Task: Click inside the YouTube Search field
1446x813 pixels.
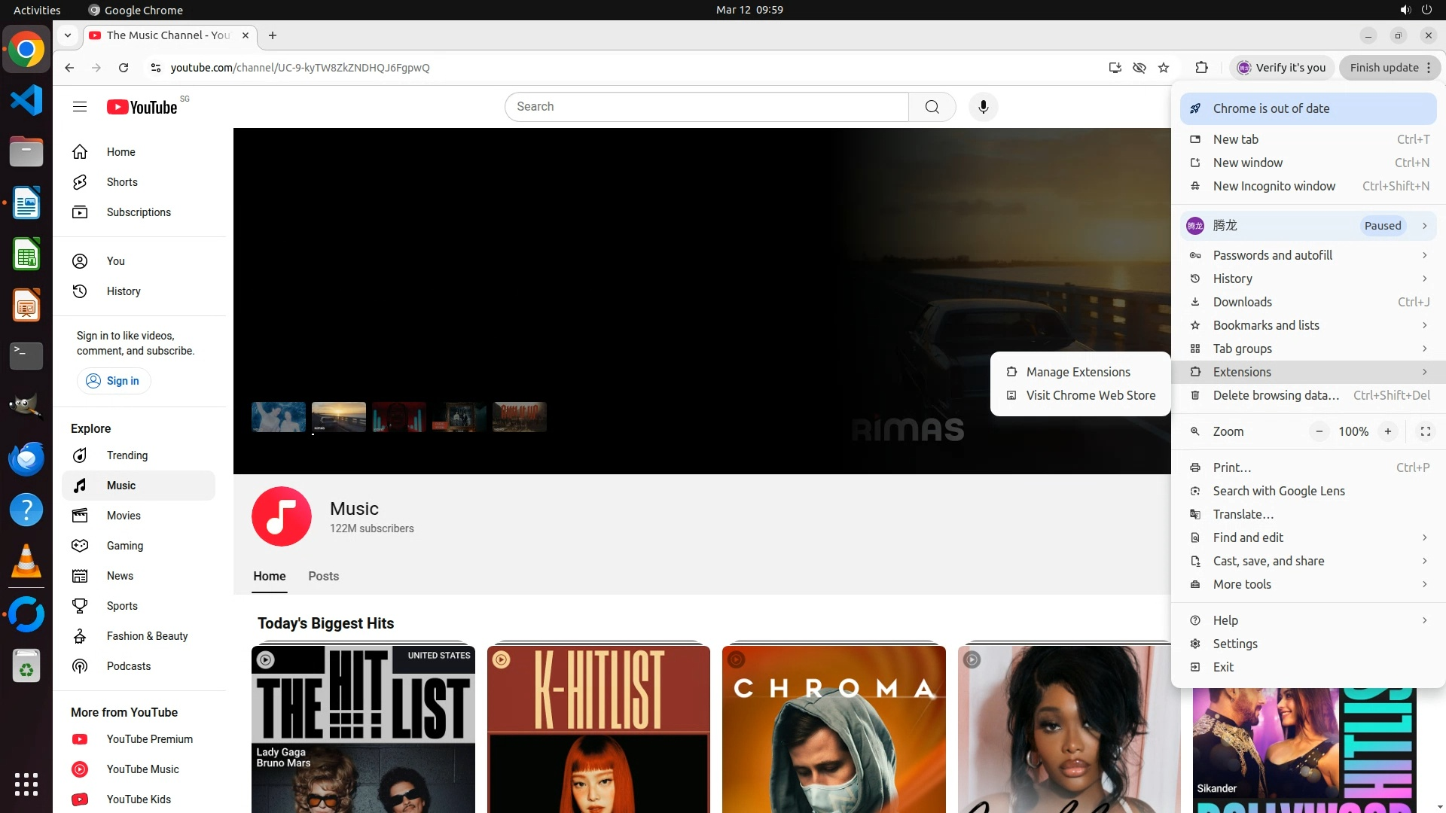Action: (706, 107)
